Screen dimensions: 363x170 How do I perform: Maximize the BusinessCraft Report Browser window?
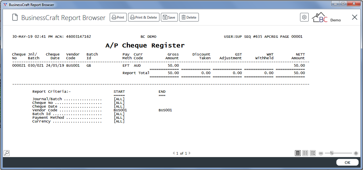click(x=343, y=3)
